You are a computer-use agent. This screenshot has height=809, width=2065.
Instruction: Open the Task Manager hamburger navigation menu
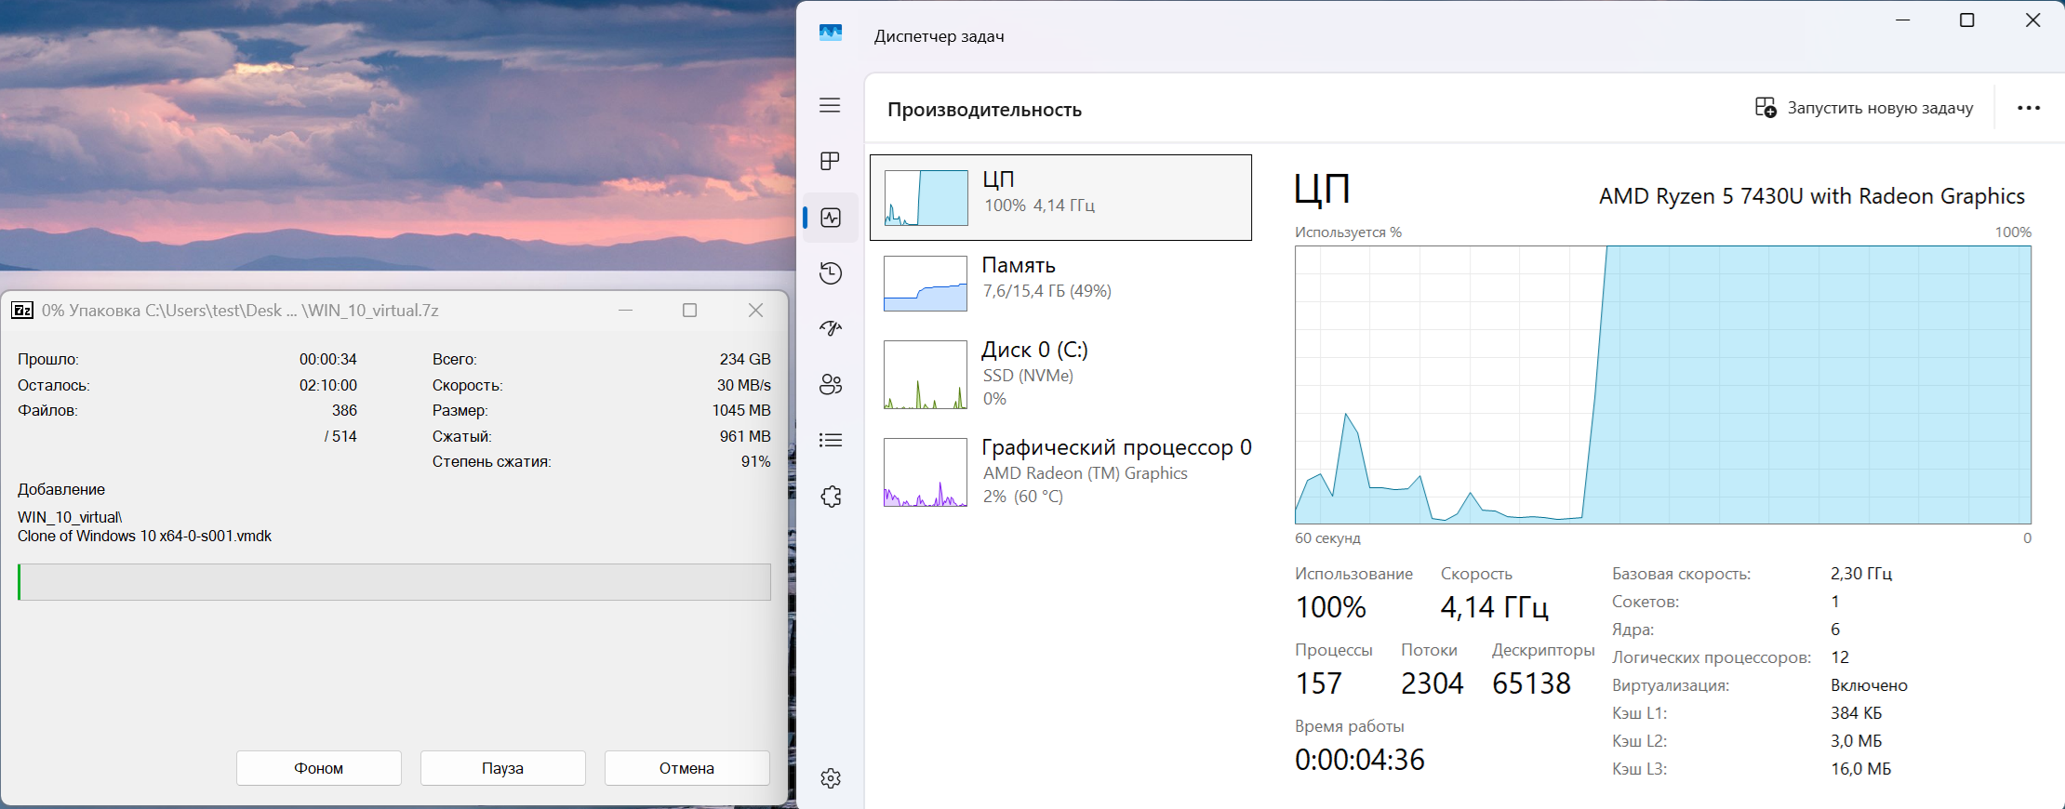(830, 105)
